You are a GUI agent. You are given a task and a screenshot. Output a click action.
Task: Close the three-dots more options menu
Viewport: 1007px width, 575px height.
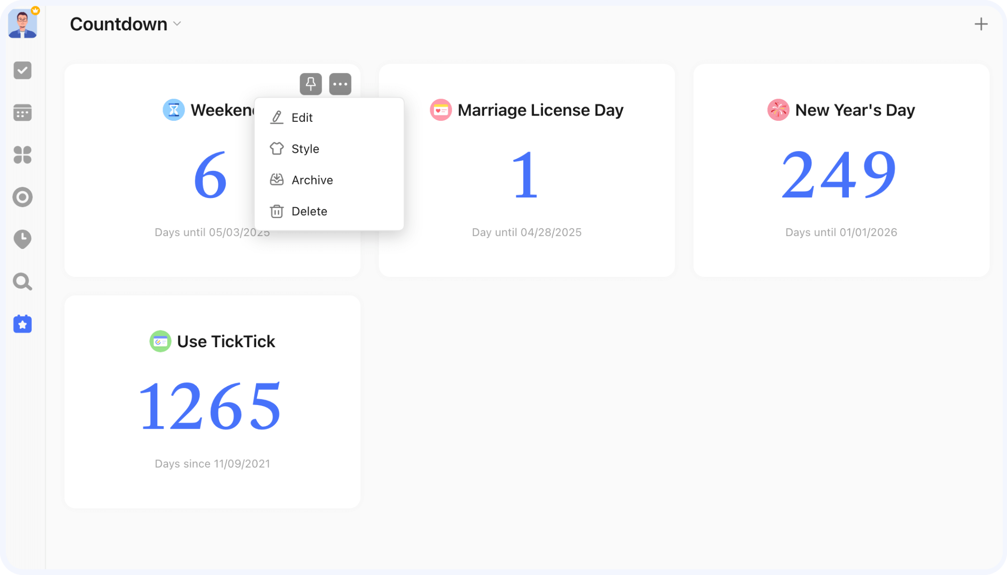pos(340,84)
